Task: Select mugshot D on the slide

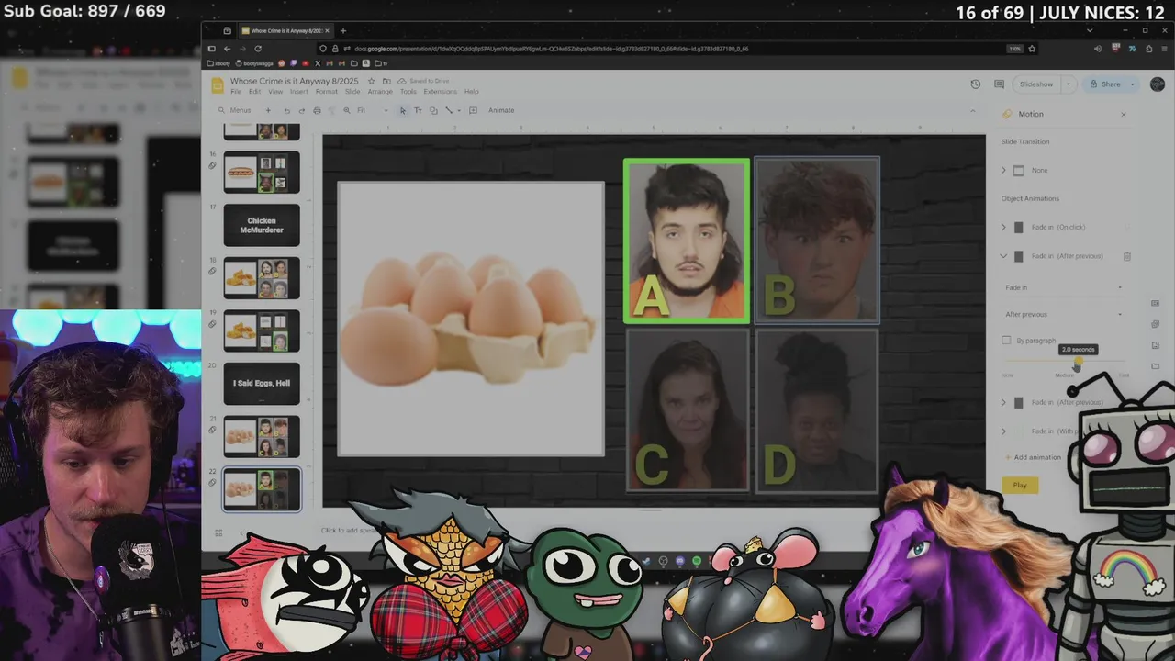Action: tap(816, 411)
